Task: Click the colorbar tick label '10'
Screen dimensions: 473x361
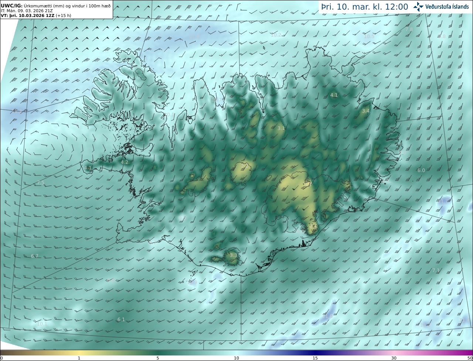Action: point(236,358)
